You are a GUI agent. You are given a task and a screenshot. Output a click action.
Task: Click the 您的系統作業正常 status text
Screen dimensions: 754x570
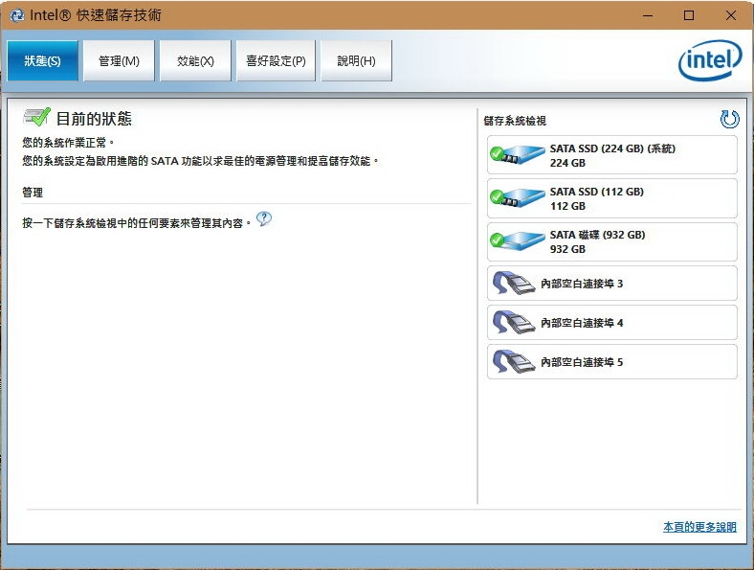click(x=68, y=143)
